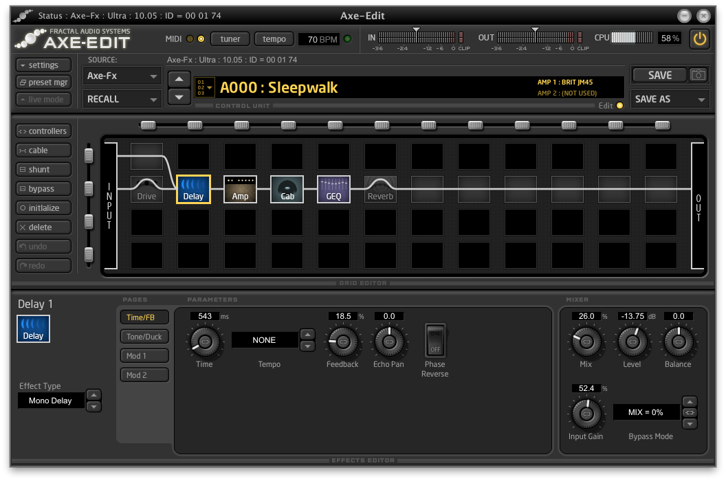The image size is (726, 481).
Task: Click the camera snapshot icon beside SAVE
Action: pos(698,75)
